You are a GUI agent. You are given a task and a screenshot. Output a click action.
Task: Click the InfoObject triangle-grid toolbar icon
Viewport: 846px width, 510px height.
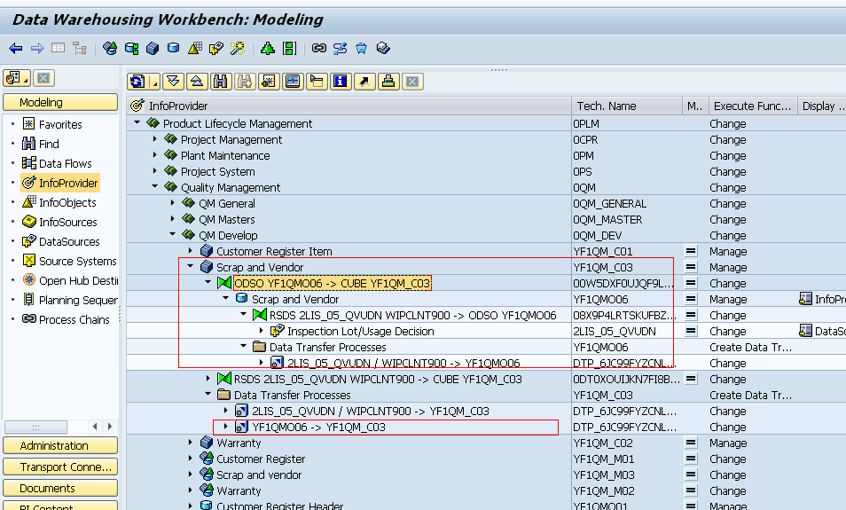click(x=195, y=49)
